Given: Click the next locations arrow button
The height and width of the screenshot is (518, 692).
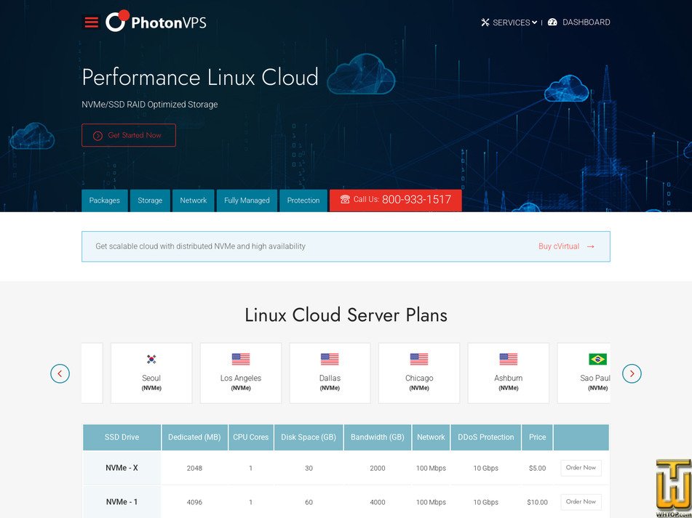Looking at the screenshot, I should pos(632,373).
